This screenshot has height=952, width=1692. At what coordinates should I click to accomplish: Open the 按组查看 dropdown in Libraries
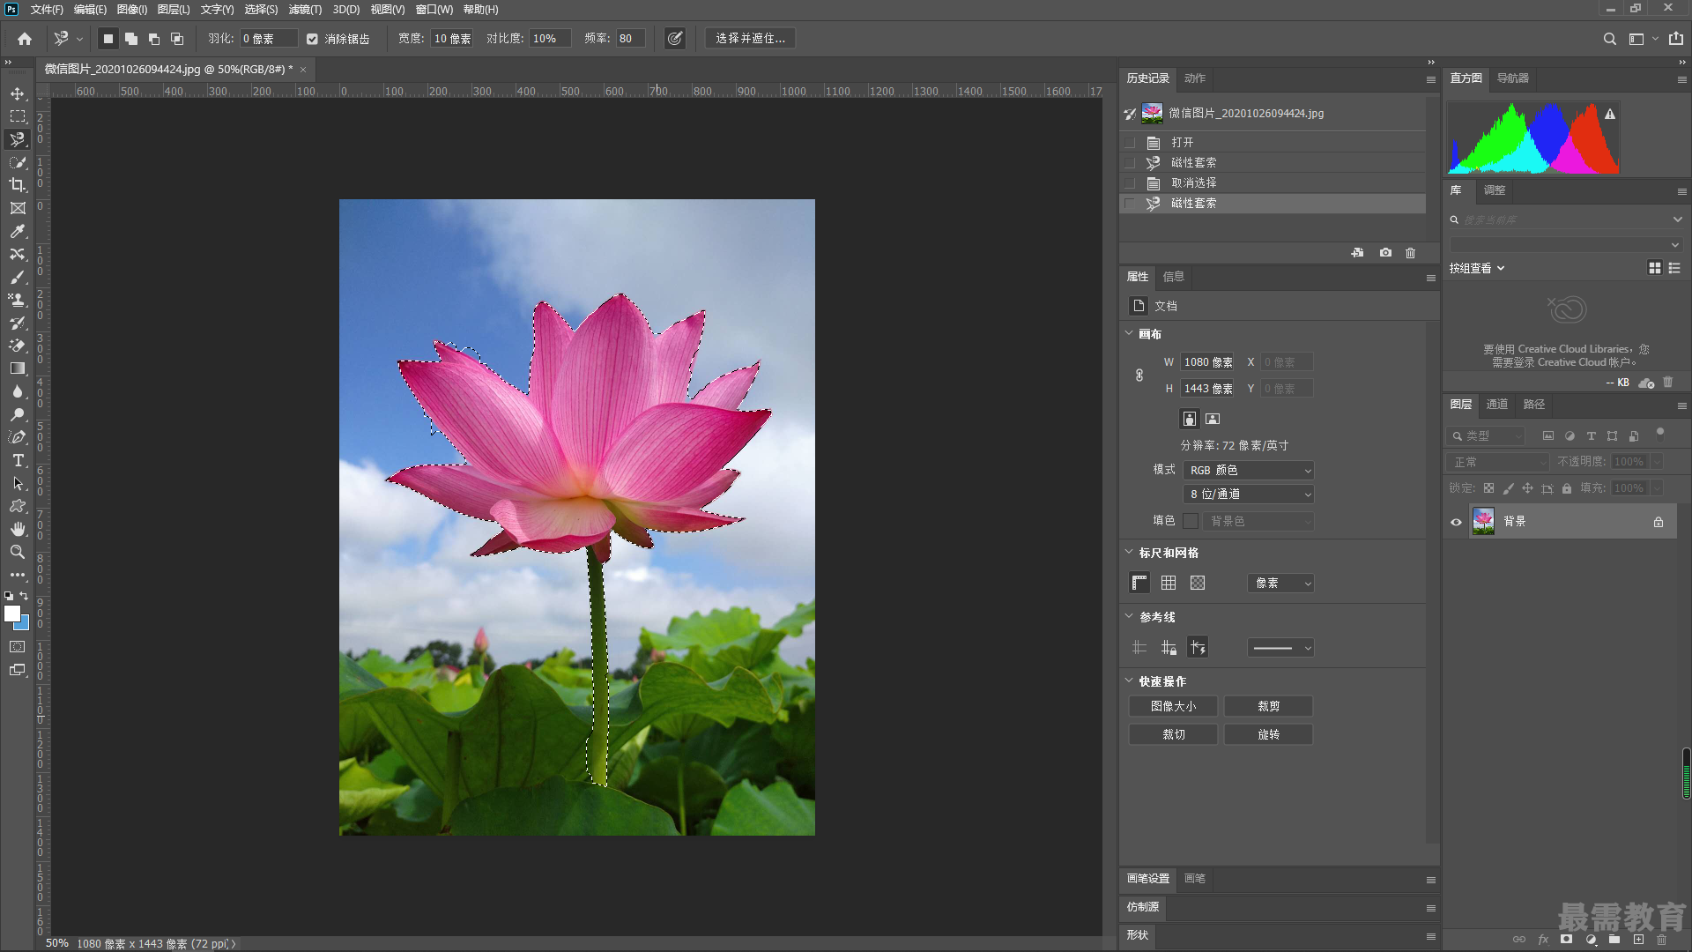1477,268
